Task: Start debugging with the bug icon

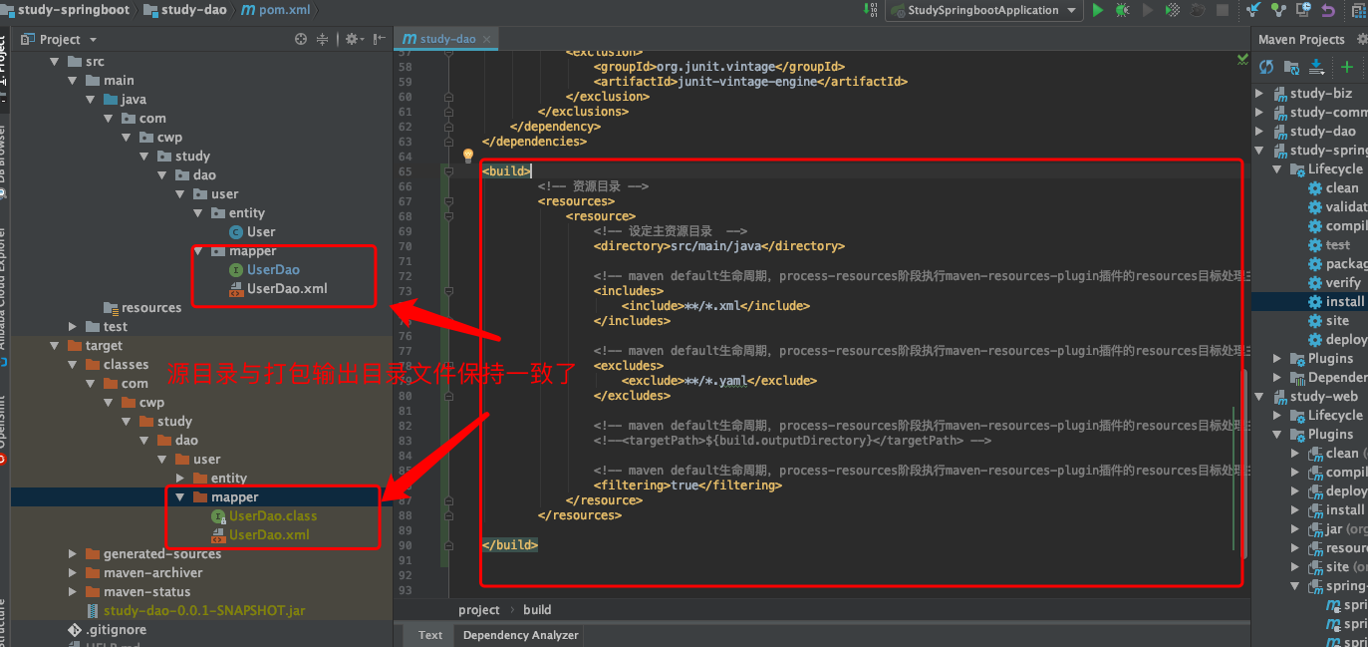Action: 1121,11
